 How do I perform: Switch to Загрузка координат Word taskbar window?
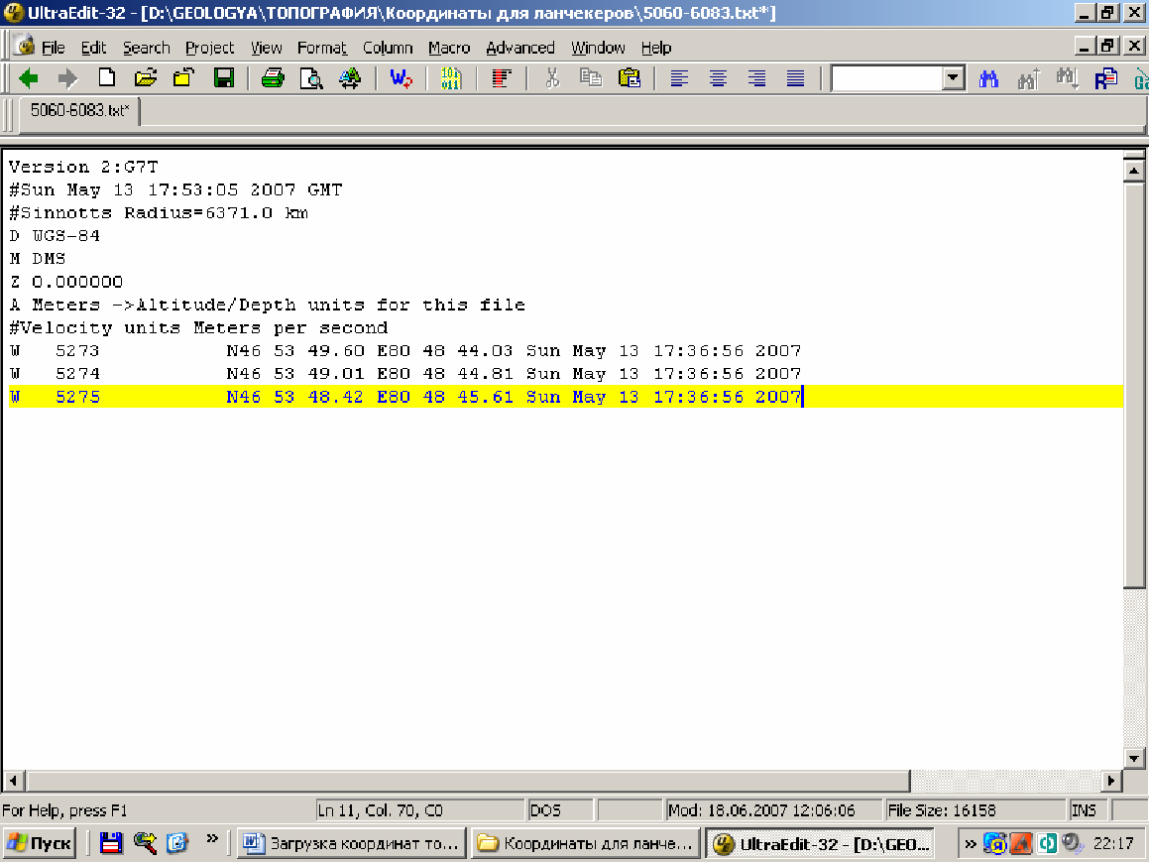[x=353, y=843]
